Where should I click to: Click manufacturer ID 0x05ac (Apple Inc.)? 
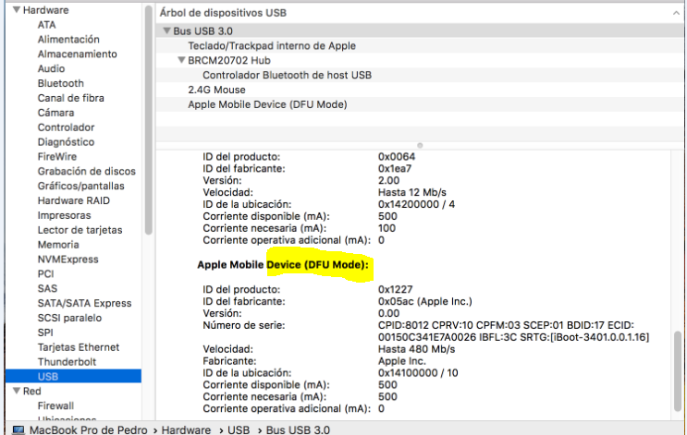pos(425,301)
